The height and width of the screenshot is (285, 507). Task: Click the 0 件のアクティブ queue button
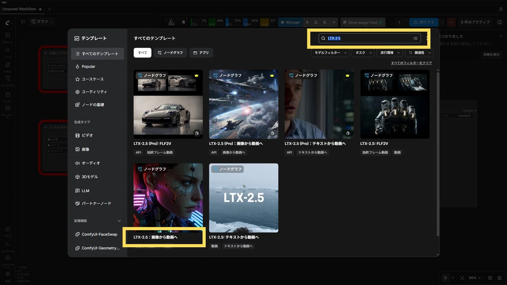point(475,22)
